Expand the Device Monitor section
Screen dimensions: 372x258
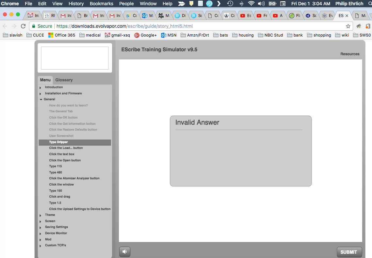[x=40, y=234]
